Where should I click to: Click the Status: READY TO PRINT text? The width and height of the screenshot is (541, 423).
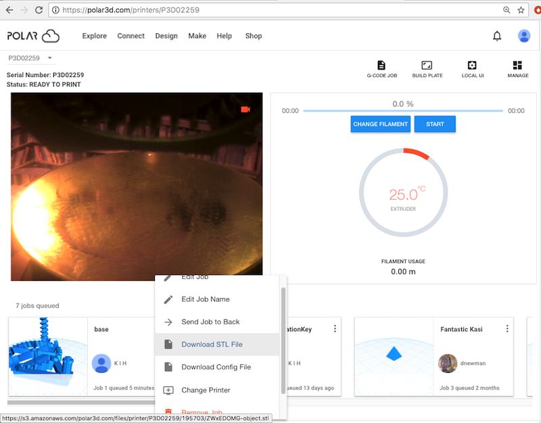tap(44, 84)
